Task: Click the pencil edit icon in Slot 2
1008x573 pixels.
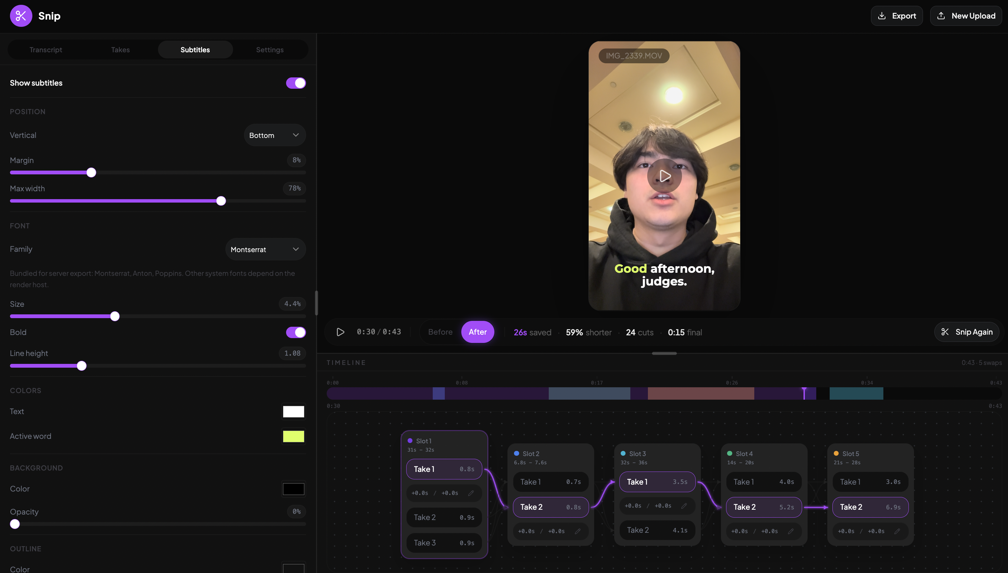Action: [577, 531]
